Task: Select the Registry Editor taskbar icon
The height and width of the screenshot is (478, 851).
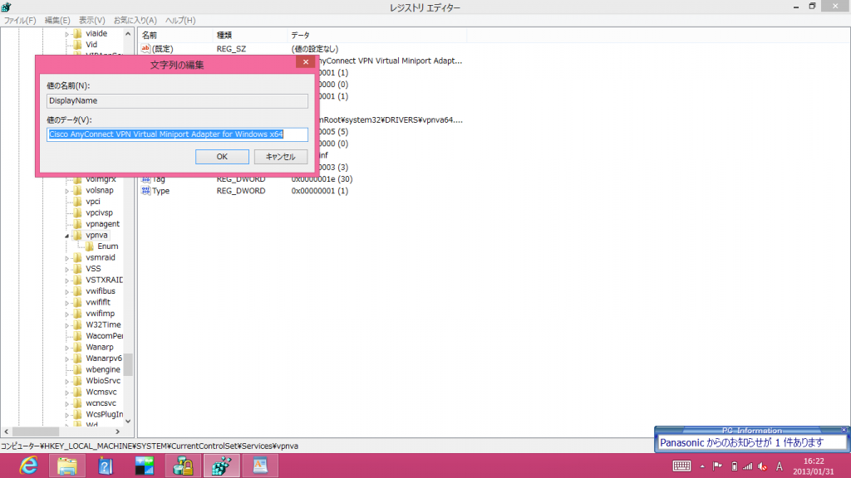Action: 221,466
